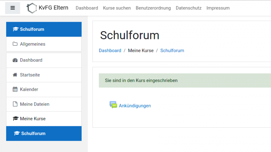
Task: Toggle the hamburger side panel button
Action: point(13,8)
